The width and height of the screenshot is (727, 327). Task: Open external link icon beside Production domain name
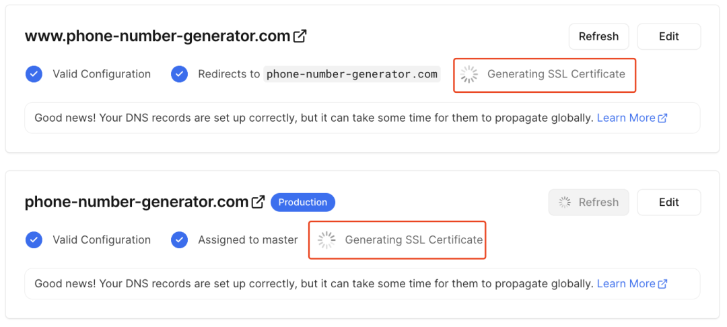(258, 202)
